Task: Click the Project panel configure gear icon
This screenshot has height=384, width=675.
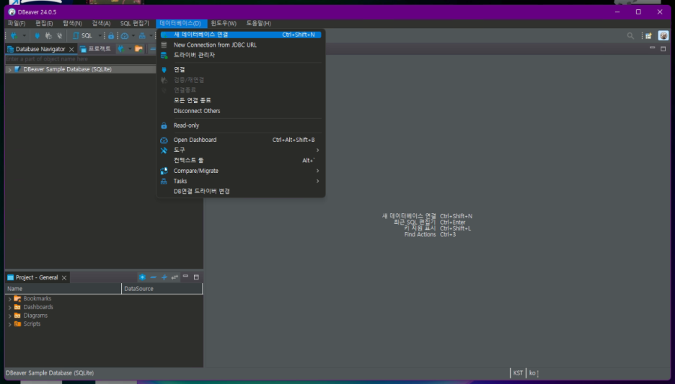Action: 142,277
